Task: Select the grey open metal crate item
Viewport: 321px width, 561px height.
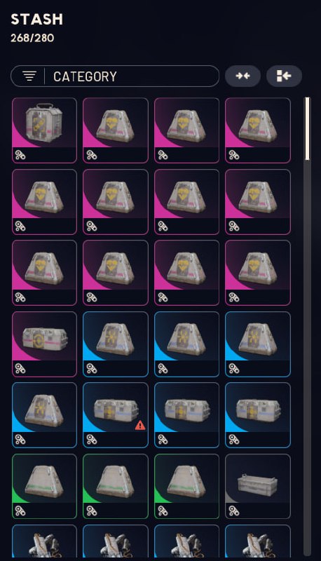Action: pos(258,486)
